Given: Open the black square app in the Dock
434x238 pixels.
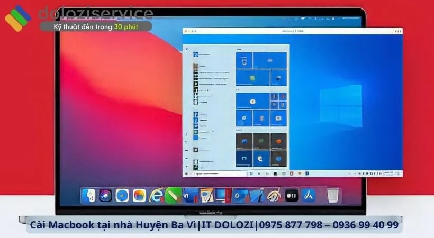Looking at the screenshot, I should tap(292, 196).
